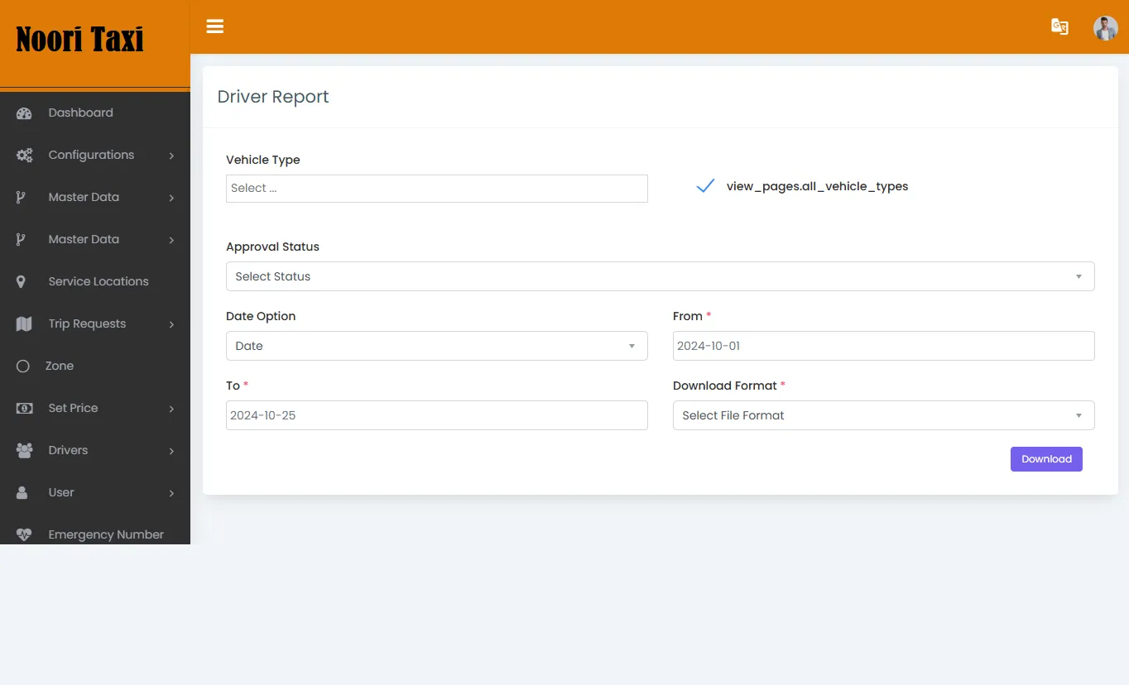Open the profile avatar picture
1129x685 pixels.
pyautogui.click(x=1105, y=27)
